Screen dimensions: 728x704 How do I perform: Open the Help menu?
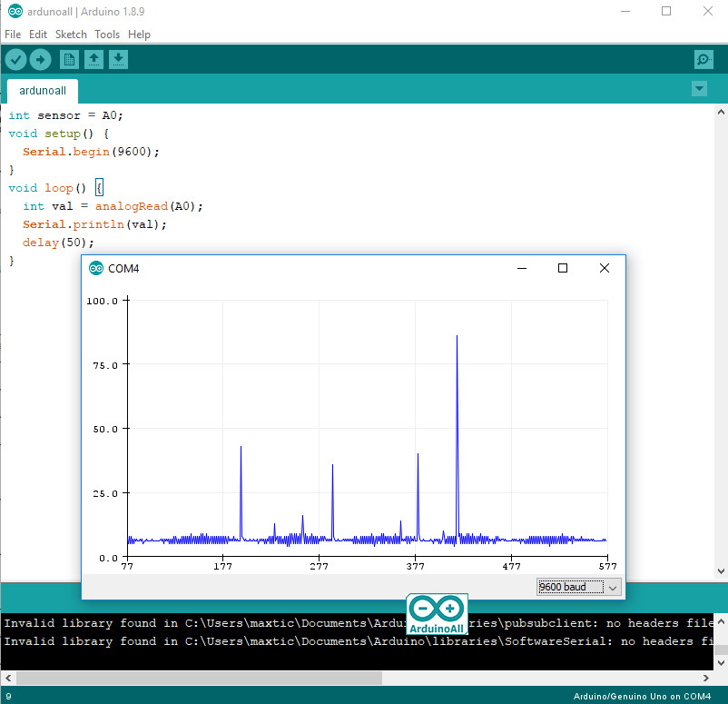[139, 35]
